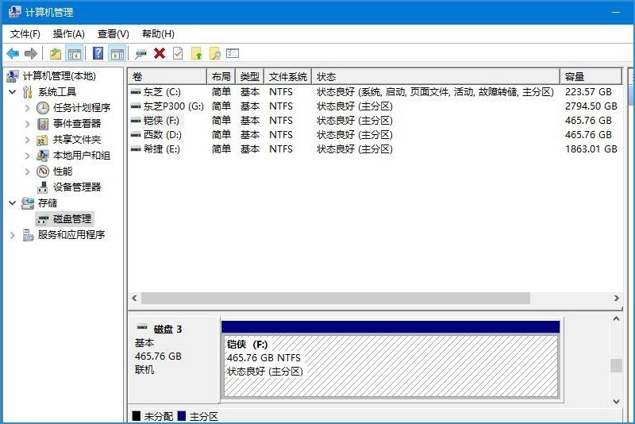Open the 文件(F) menu

click(x=25, y=34)
